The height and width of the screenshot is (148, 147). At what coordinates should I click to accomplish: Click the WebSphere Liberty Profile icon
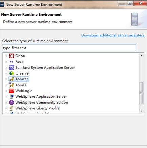(x=12, y=108)
